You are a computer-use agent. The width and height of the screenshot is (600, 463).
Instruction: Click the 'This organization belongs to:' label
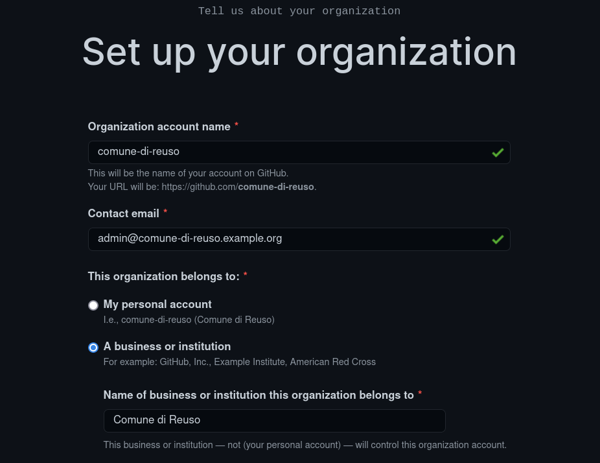pos(163,276)
